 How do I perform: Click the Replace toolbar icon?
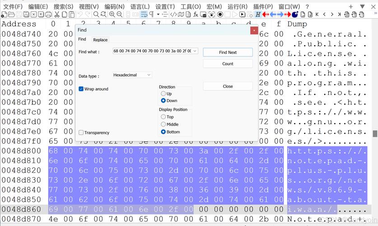point(103,14)
